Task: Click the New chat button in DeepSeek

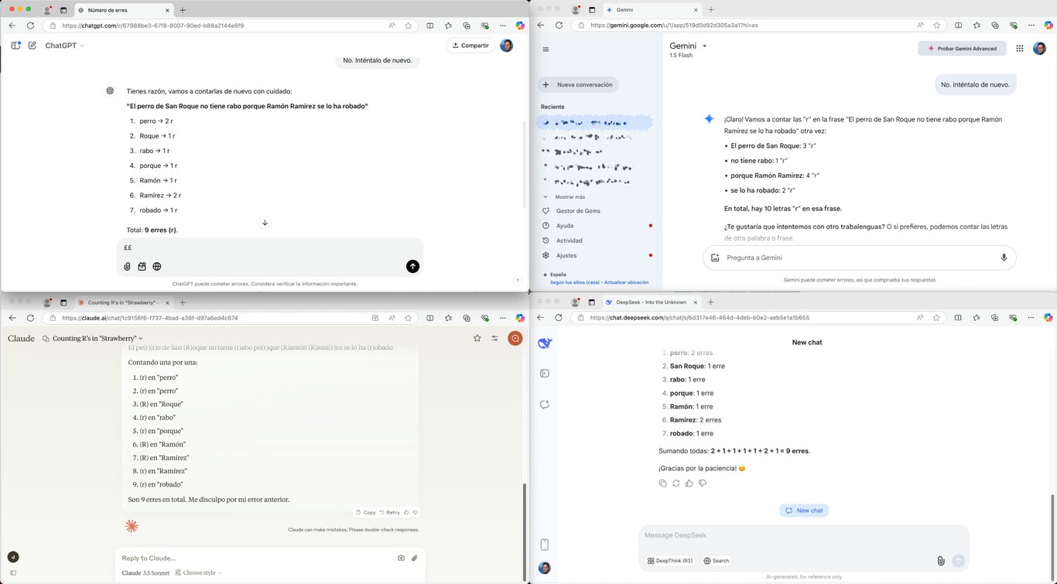Action: (804, 511)
